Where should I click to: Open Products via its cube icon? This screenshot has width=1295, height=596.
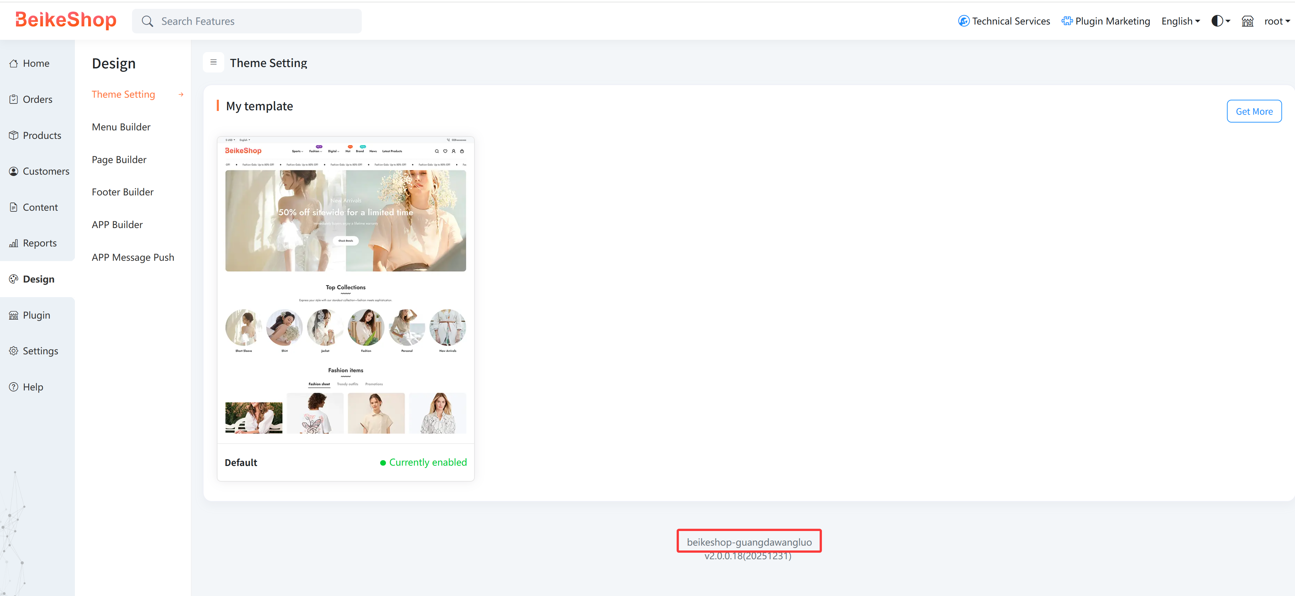point(14,135)
